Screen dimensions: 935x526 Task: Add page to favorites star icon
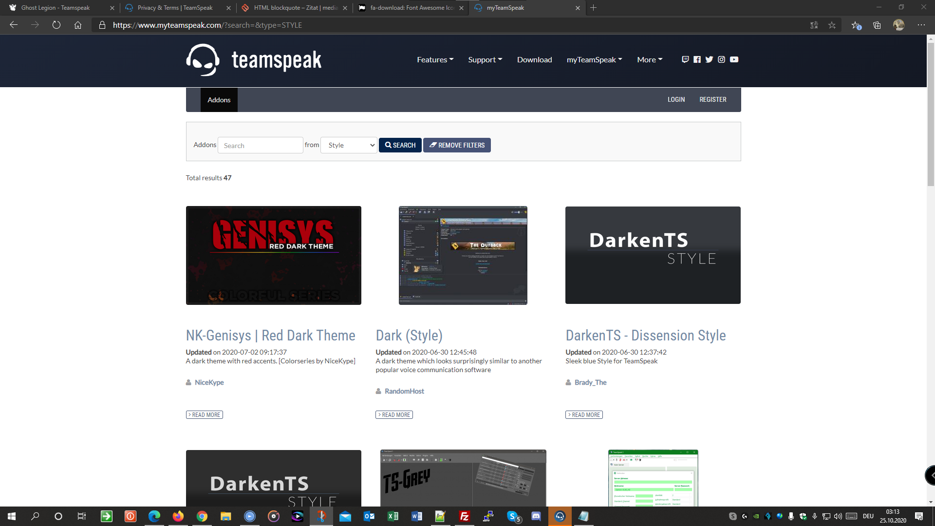point(832,25)
